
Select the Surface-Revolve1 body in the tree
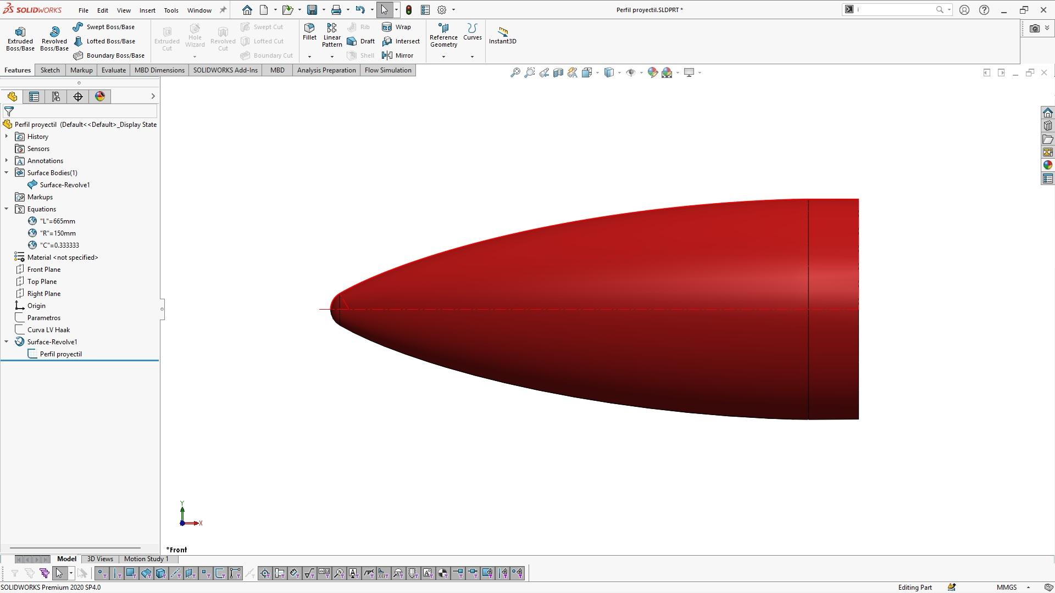pos(64,184)
